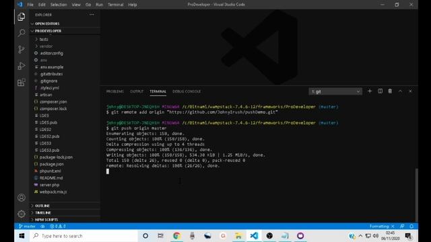Select the Terminal tab
Screen dimensions: 431x242
[158, 91]
